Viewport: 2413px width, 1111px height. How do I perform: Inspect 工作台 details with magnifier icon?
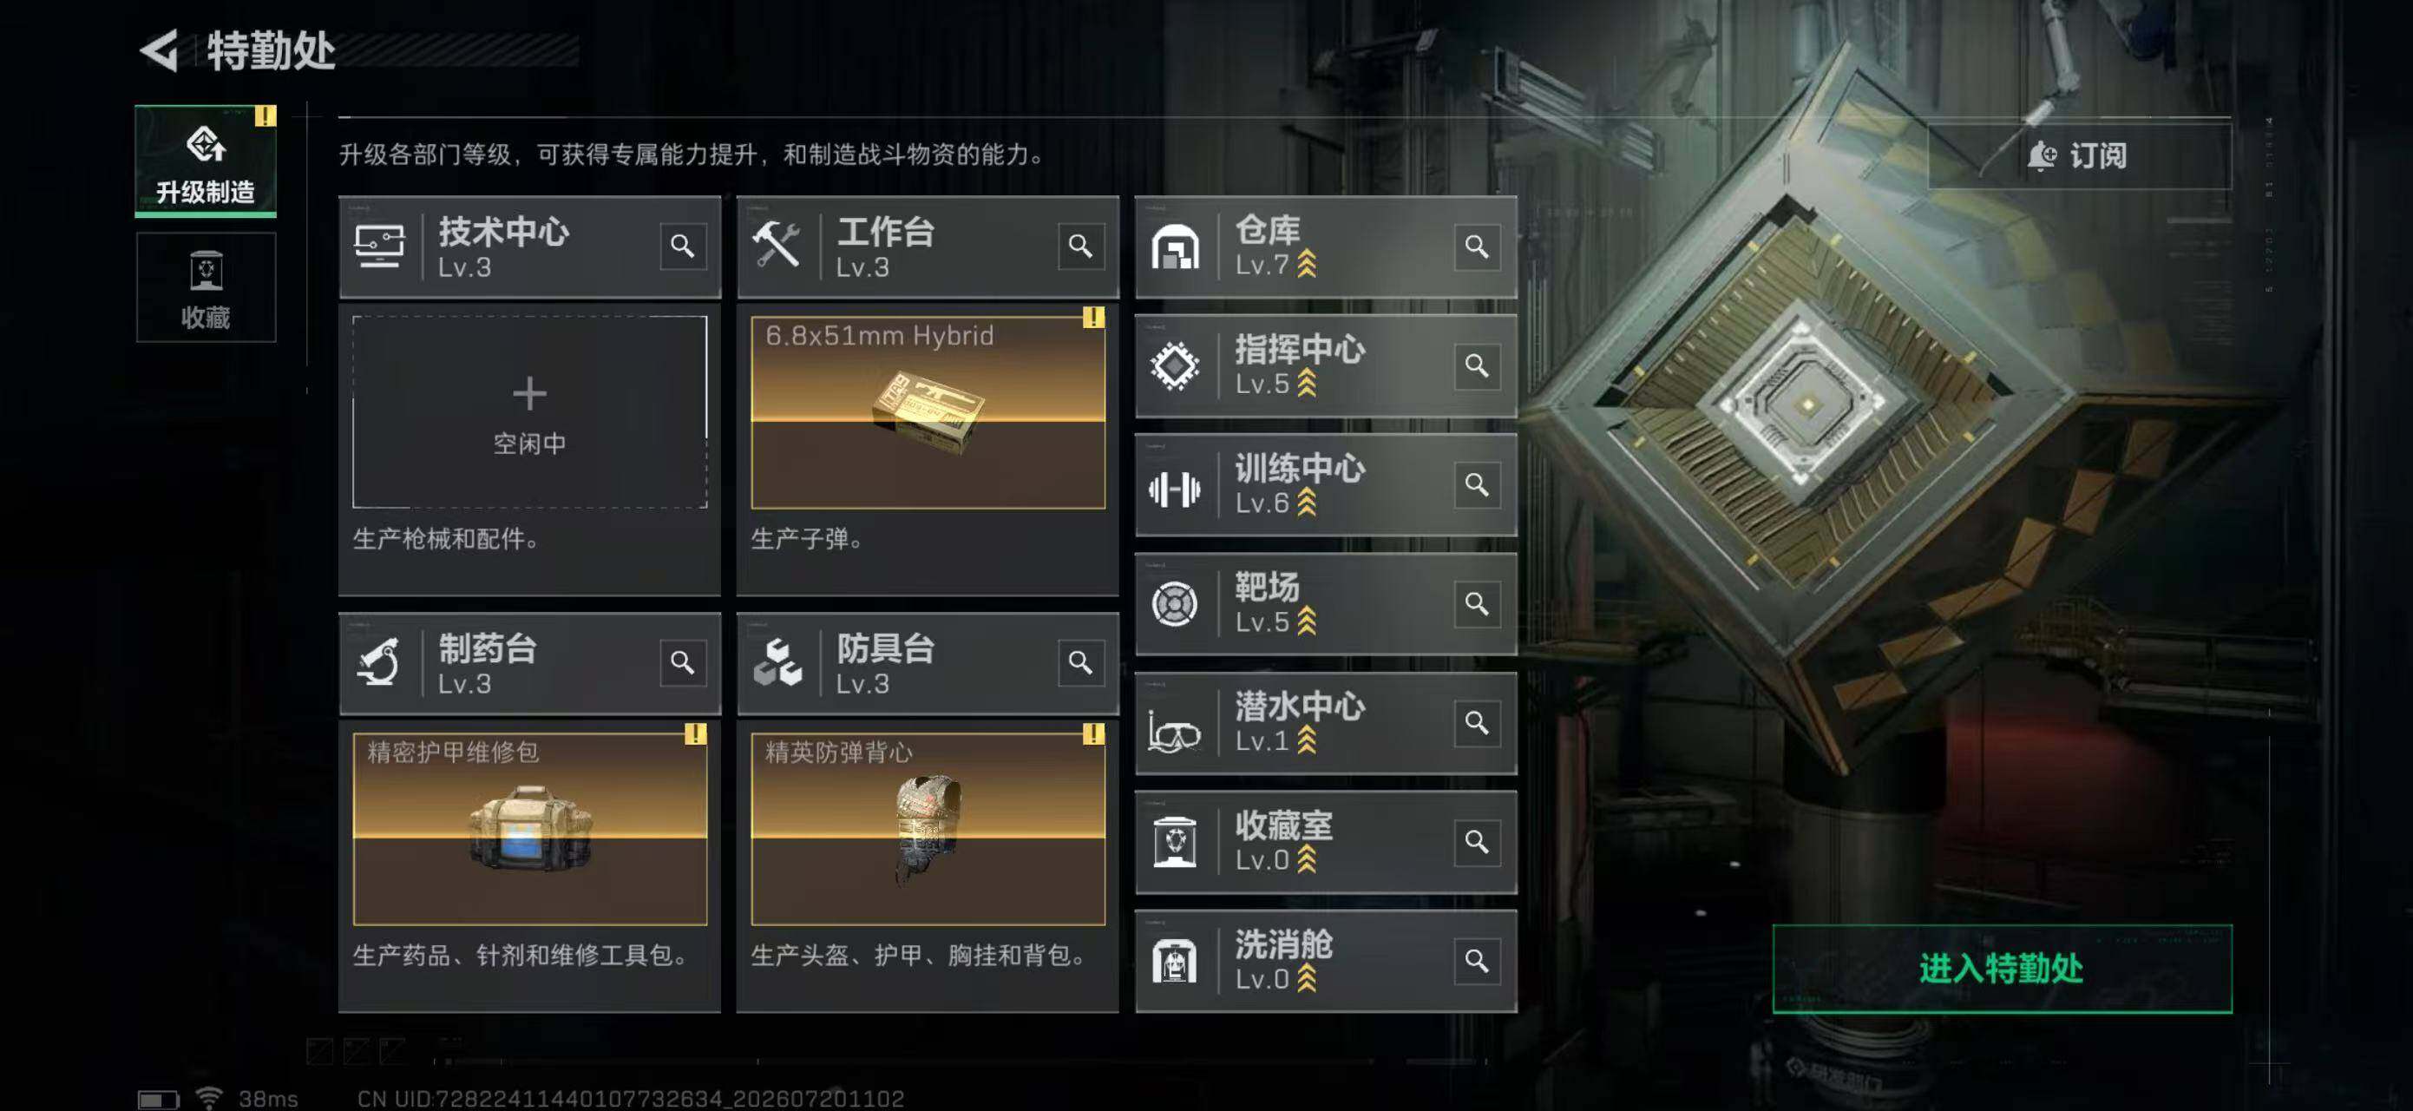pyautogui.click(x=1080, y=246)
